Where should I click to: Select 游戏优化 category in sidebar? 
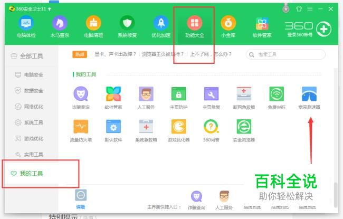click(x=29, y=138)
